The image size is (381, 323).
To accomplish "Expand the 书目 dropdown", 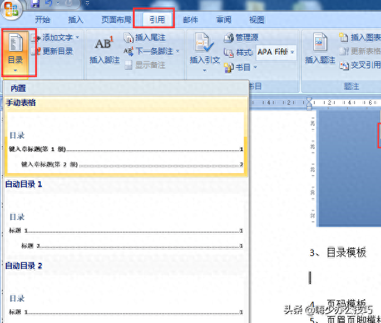I will (x=254, y=67).
